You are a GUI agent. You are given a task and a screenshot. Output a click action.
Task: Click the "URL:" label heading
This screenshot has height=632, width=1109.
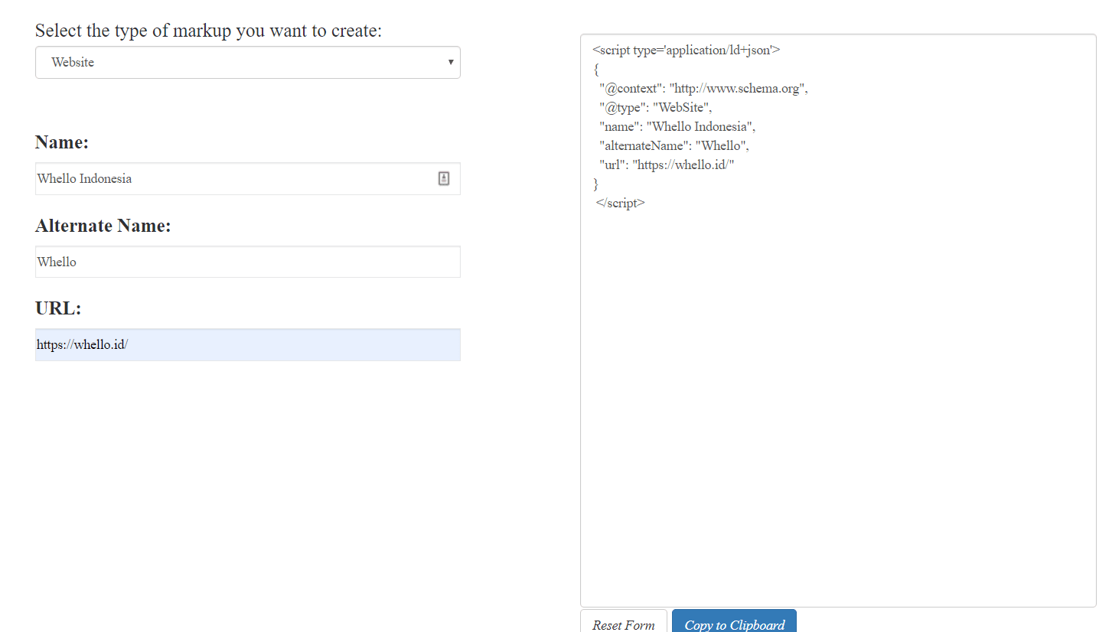tap(58, 308)
